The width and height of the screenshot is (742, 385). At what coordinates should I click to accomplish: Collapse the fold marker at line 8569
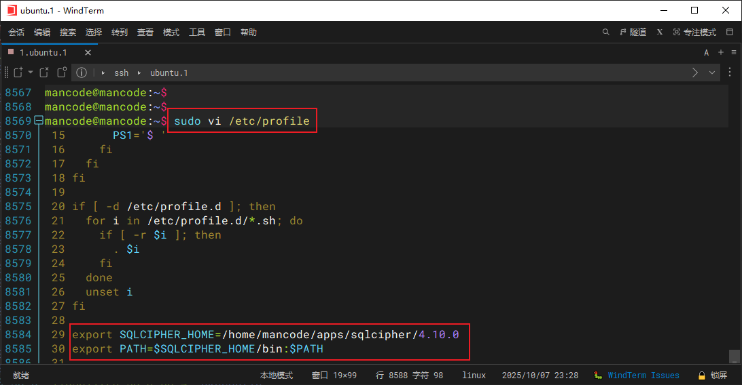coord(39,121)
